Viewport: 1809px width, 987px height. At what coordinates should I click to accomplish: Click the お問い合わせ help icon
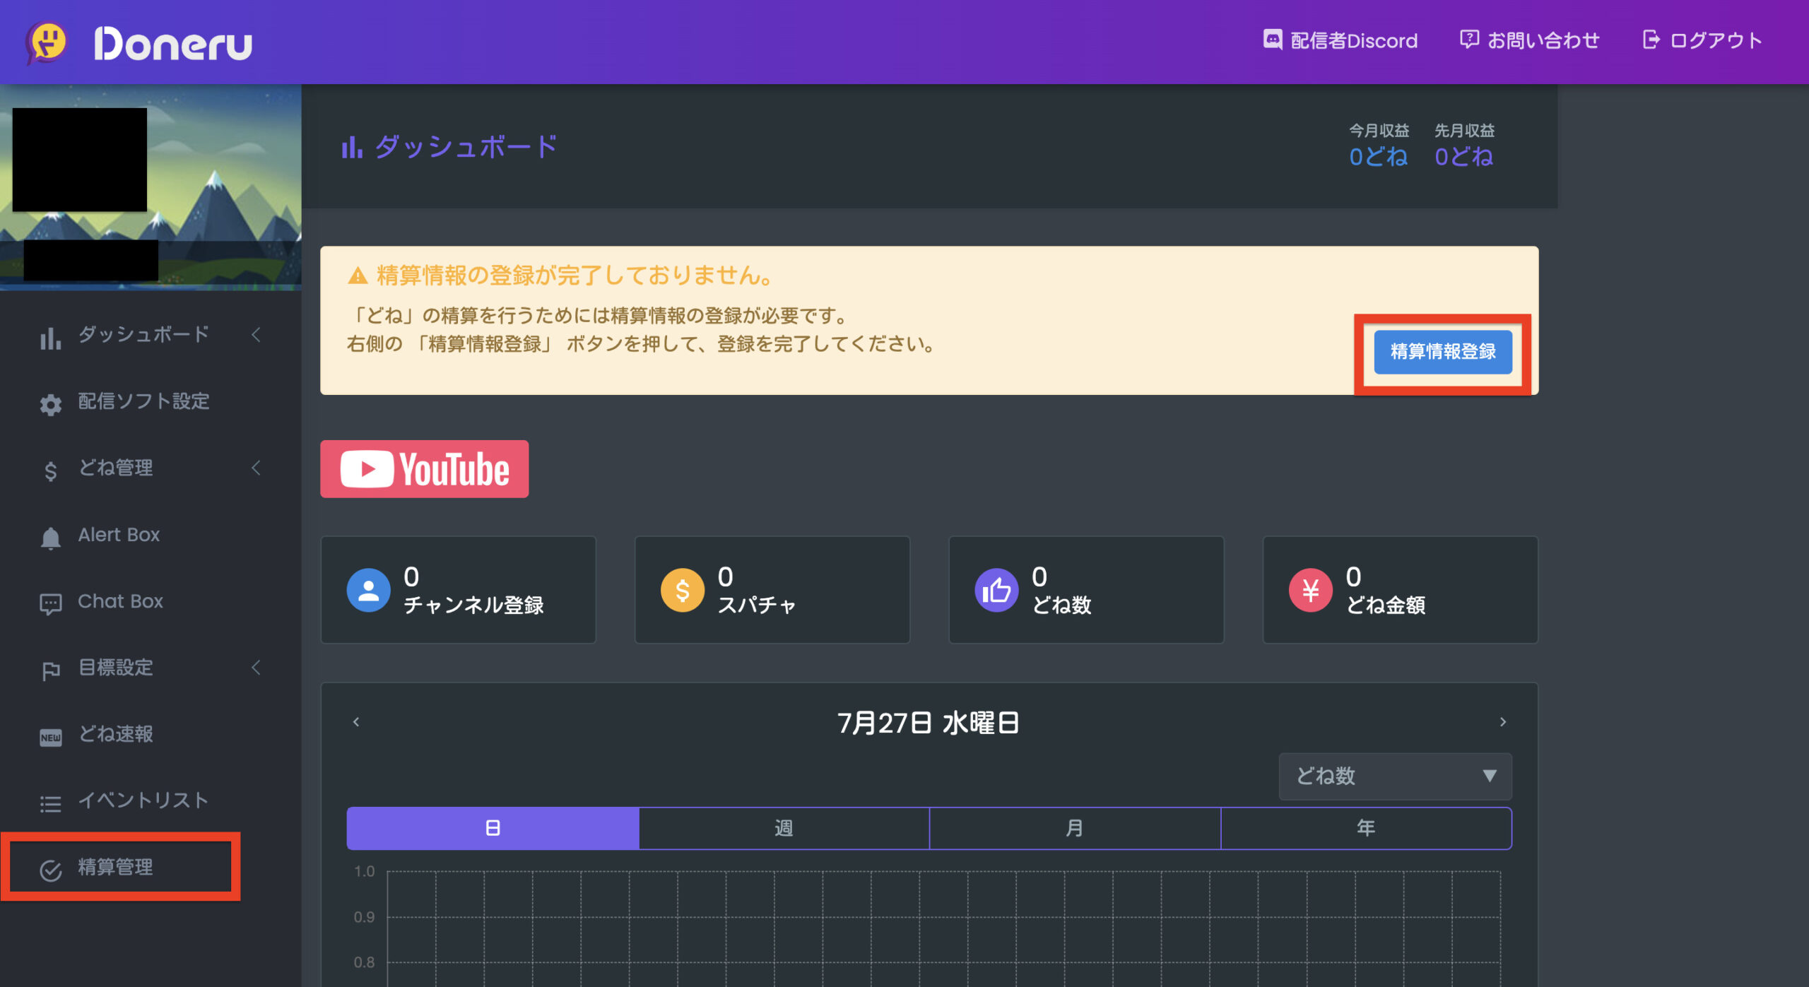[1469, 40]
